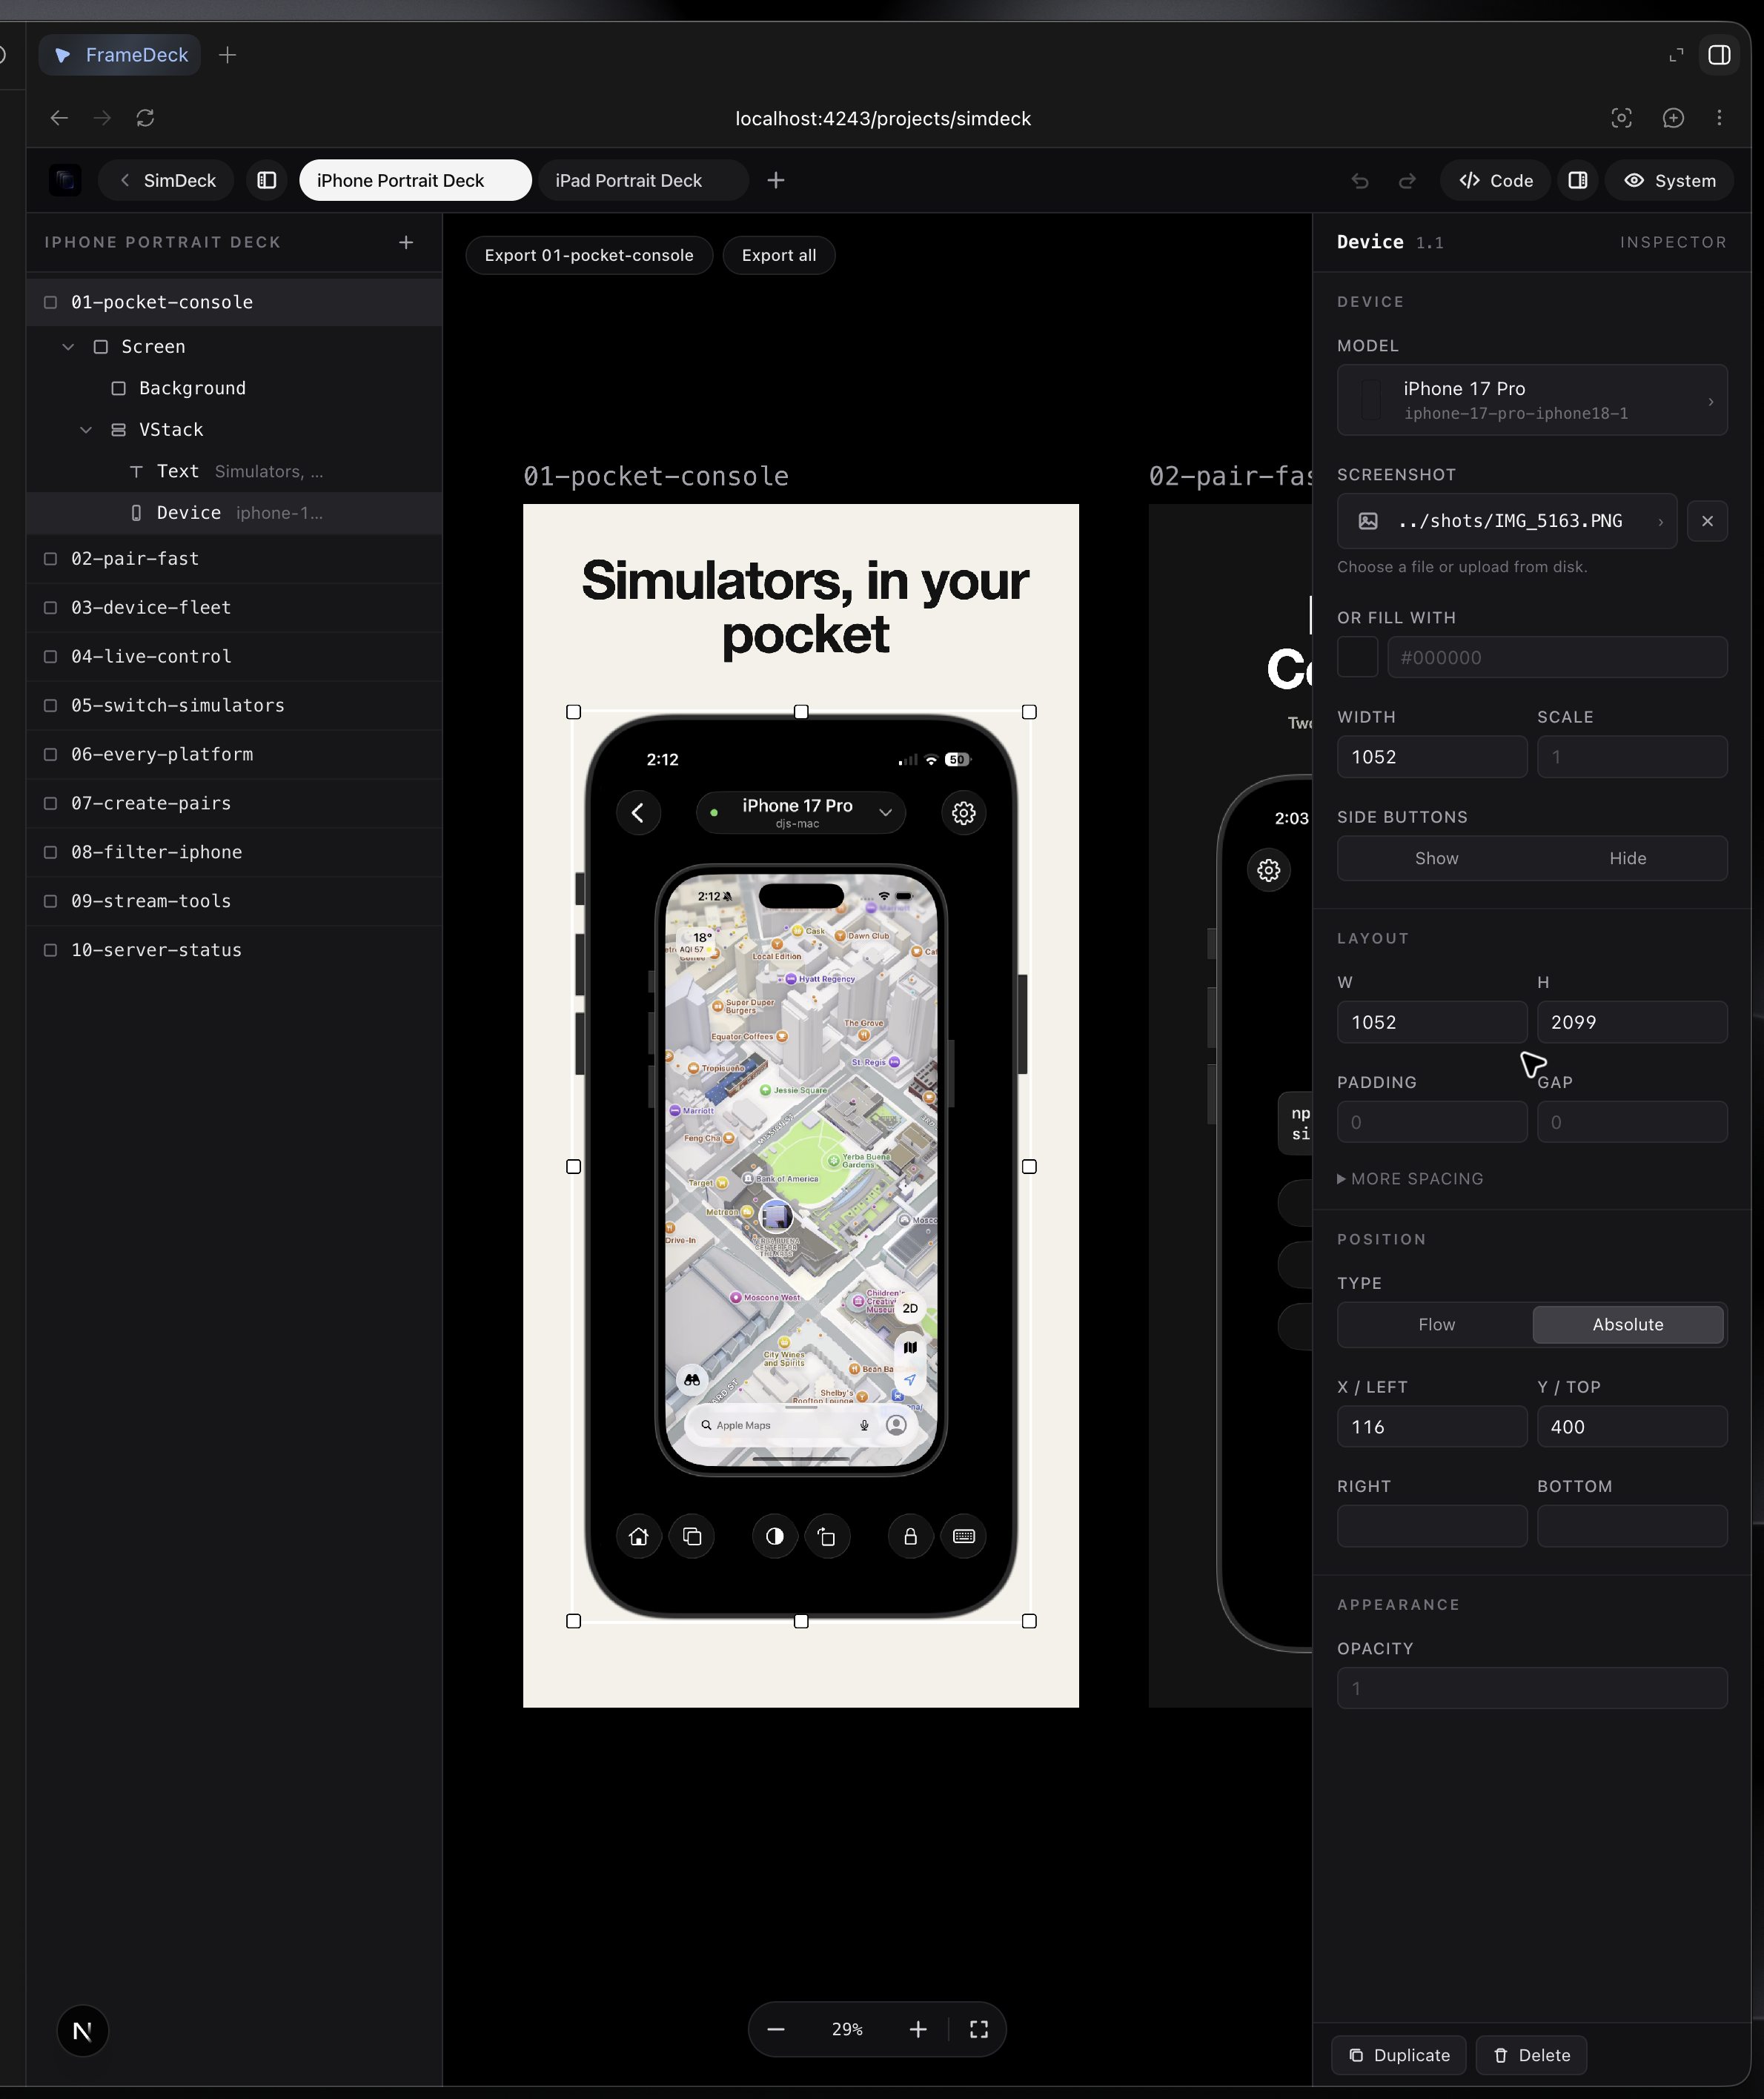
Task: Open the Code view
Action: pyautogui.click(x=1495, y=180)
